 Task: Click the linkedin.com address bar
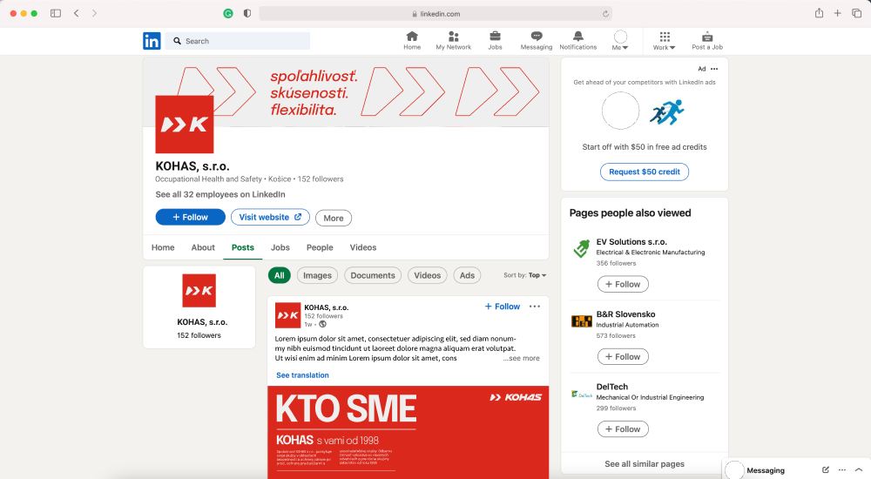coord(435,14)
